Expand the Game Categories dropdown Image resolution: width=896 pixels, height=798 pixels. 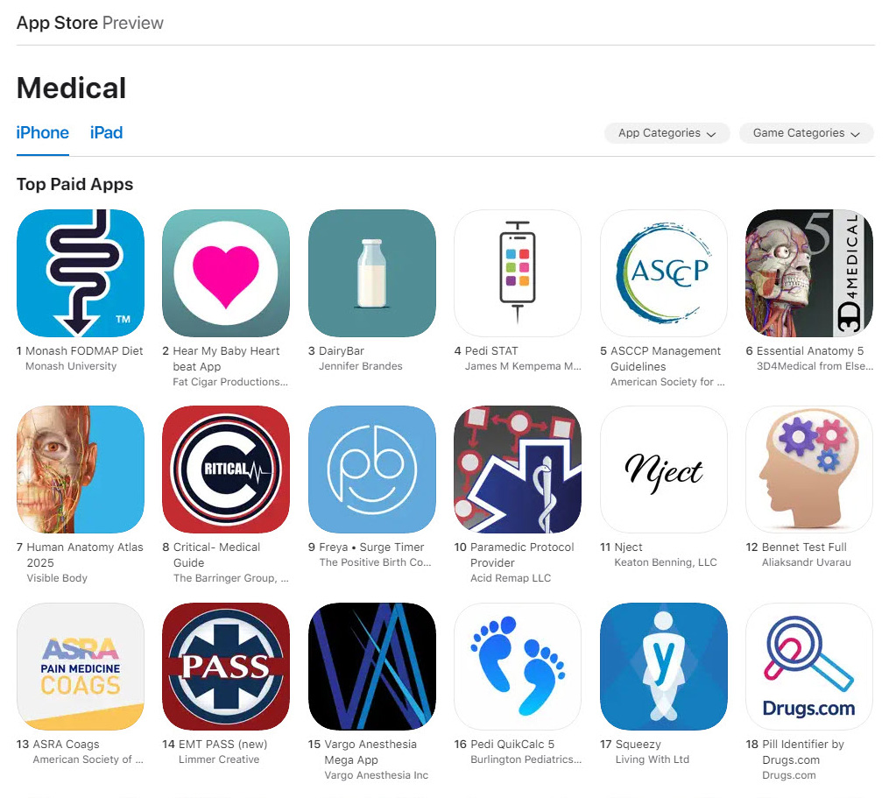coord(807,133)
